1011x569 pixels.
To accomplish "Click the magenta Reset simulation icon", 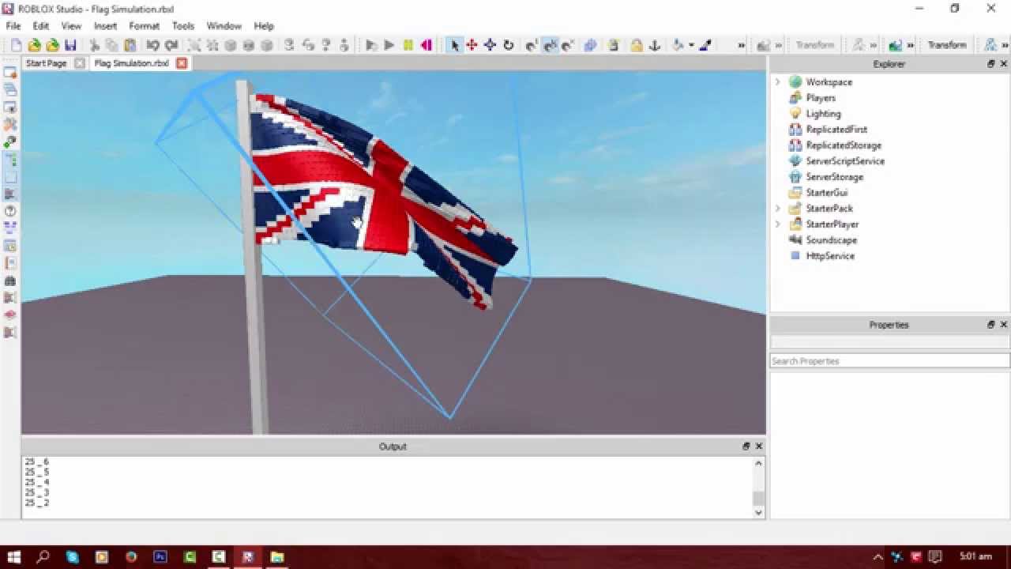I will 426,45.
